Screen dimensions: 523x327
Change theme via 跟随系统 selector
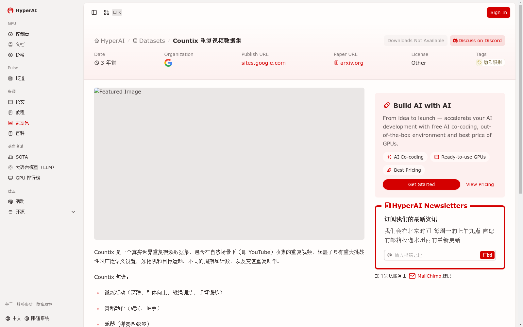coord(37,318)
